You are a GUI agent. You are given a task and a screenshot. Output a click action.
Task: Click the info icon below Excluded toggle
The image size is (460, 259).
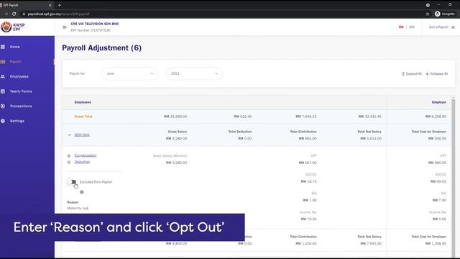[82, 192]
